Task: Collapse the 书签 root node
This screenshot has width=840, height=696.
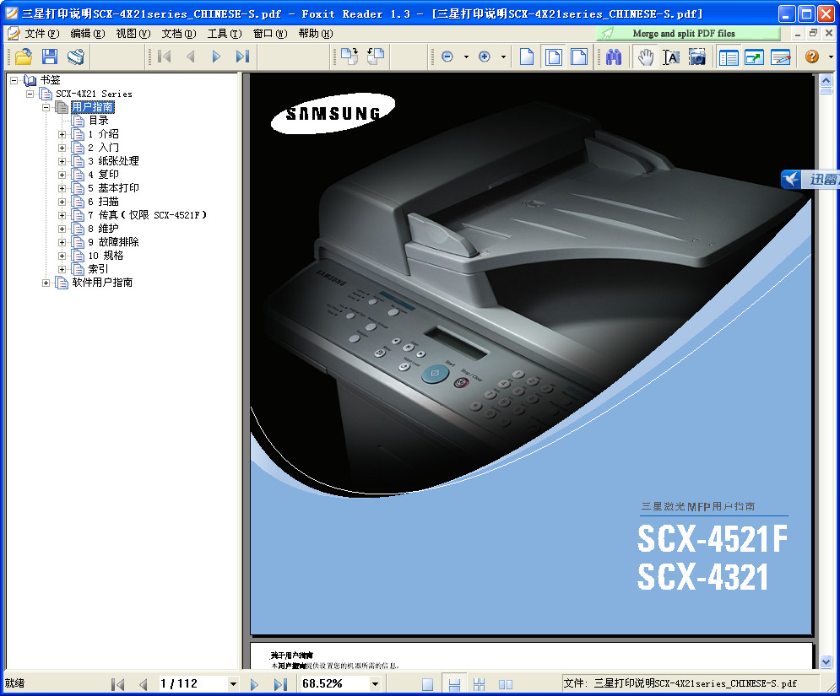Action: [14, 80]
